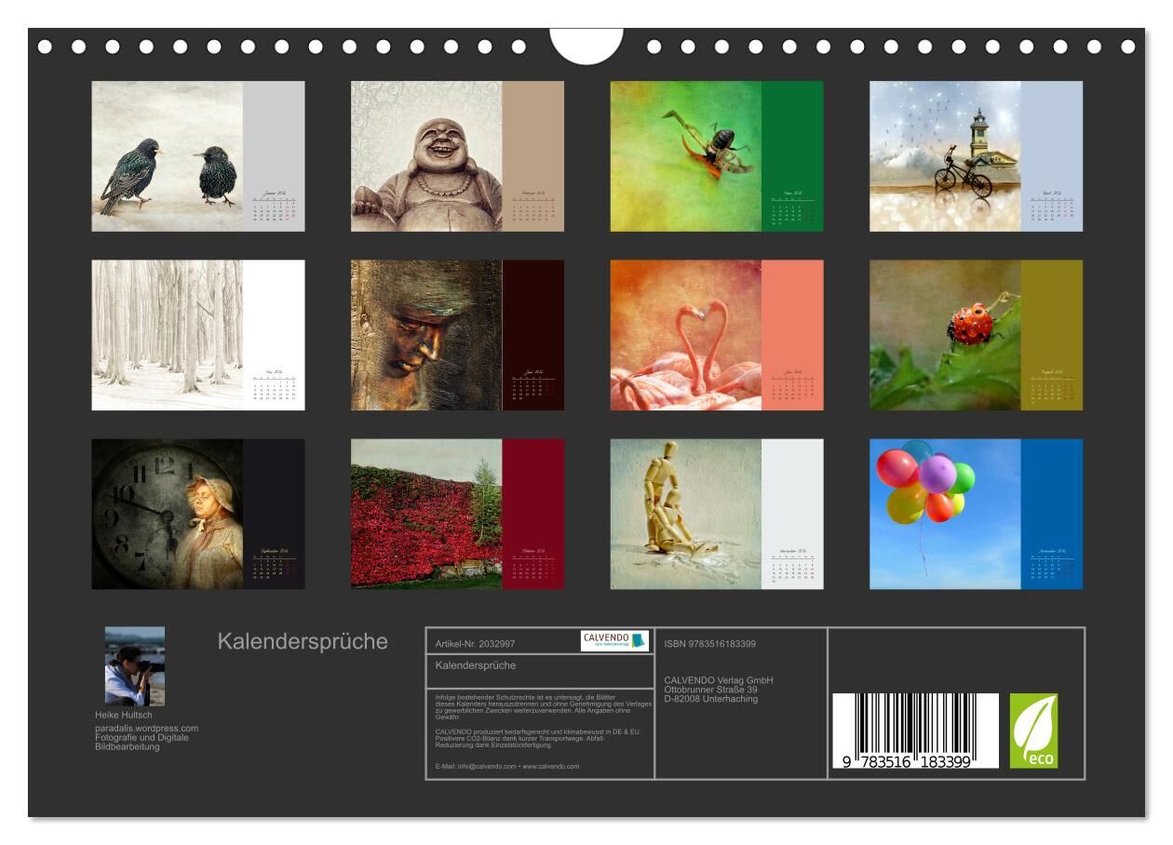Choose the colorful balloons picture
The height and width of the screenshot is (845, 1173).
pyautogui.click(x=945, y=514)
